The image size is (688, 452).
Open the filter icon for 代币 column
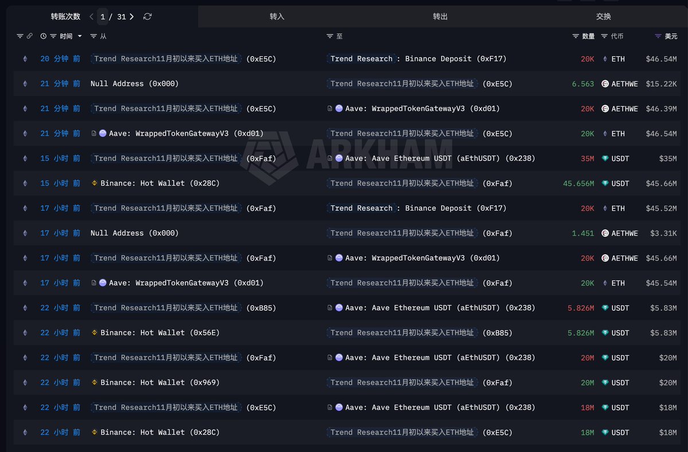(x=604, y=36)
